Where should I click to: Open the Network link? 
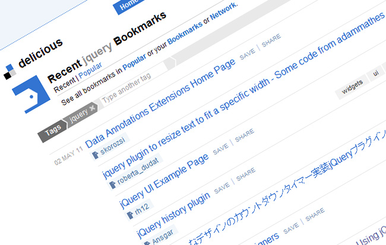(224, 11)
